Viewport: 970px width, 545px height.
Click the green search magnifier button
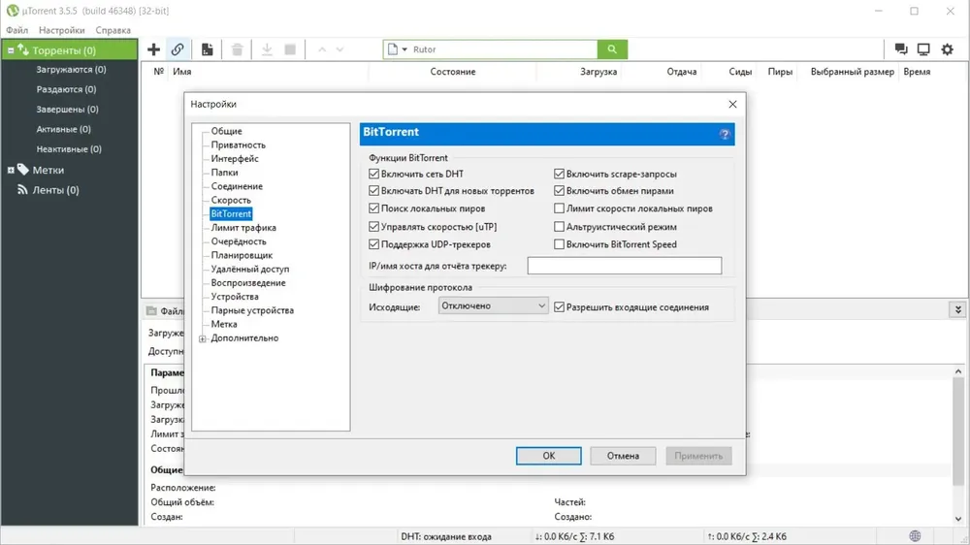tap(612, 49)
